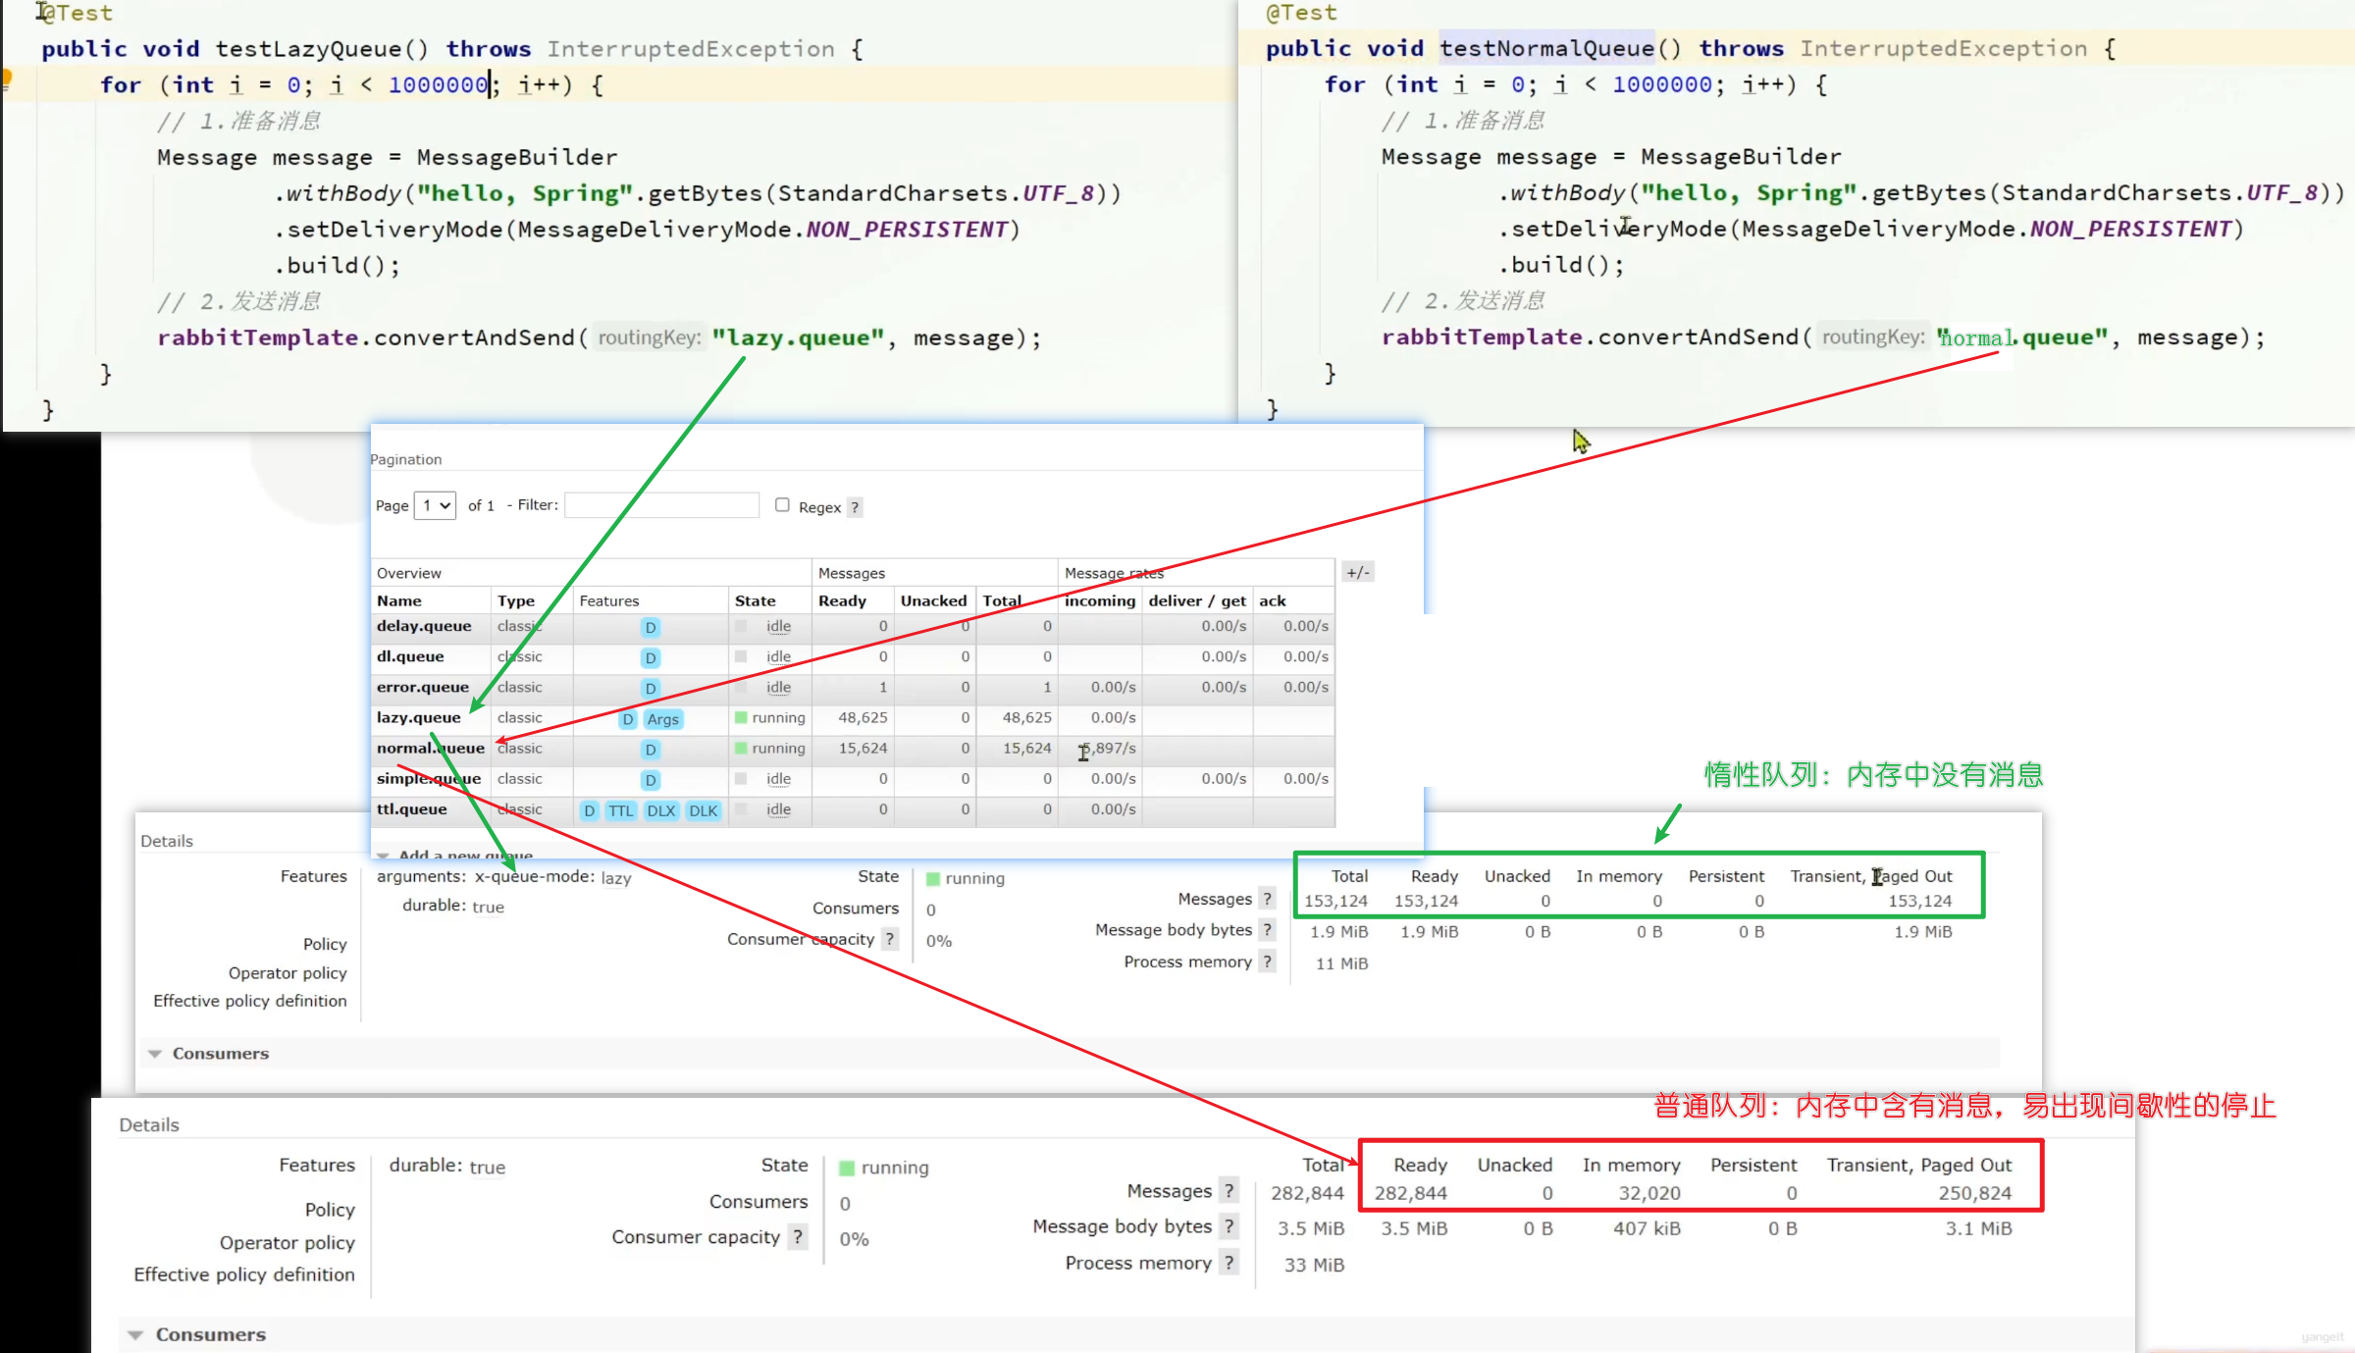Click the 407 kiB in-memory body bytes value
The image size is (2355, 1353).
pos(1647,1228)
